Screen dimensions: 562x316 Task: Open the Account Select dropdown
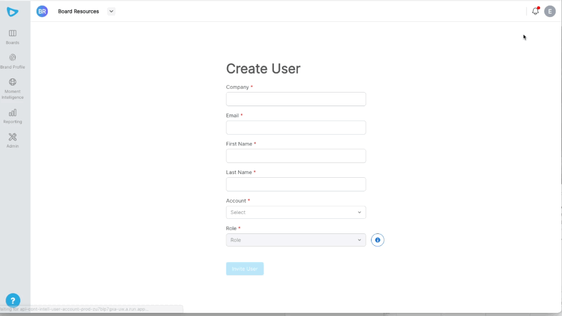pos(296,212)
